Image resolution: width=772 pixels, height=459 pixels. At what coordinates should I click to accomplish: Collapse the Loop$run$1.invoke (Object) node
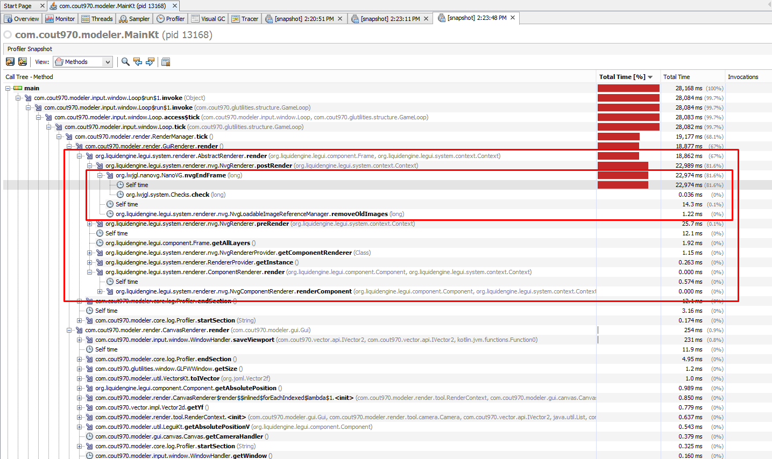tap(18, 98)
